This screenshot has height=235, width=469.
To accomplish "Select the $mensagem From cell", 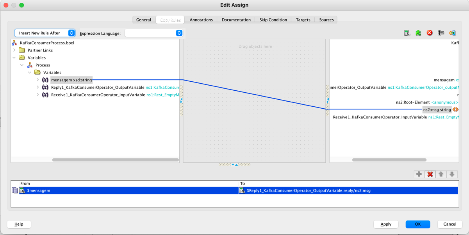I will pos(129,190).
